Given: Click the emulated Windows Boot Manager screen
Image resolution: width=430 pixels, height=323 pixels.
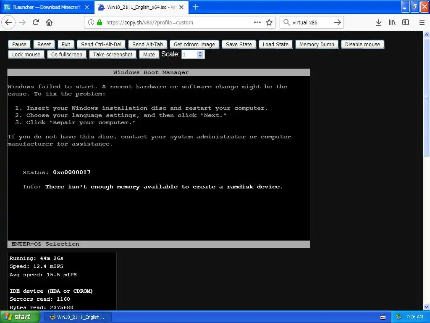Looking at the screenshot, I should coord(158,158).
